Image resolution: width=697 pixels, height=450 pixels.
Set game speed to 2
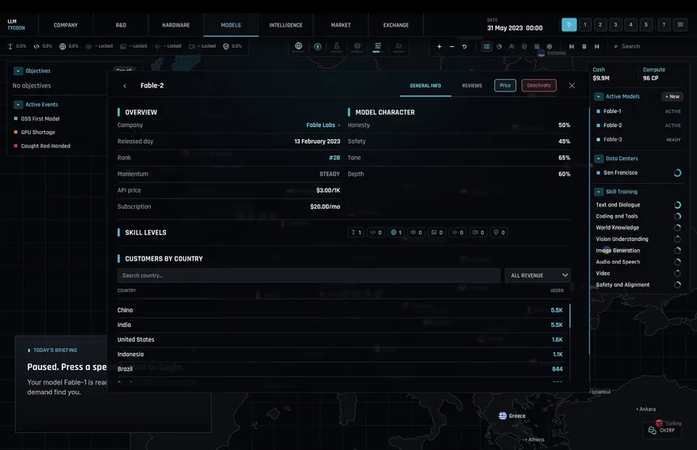click(x=600, y=25)
